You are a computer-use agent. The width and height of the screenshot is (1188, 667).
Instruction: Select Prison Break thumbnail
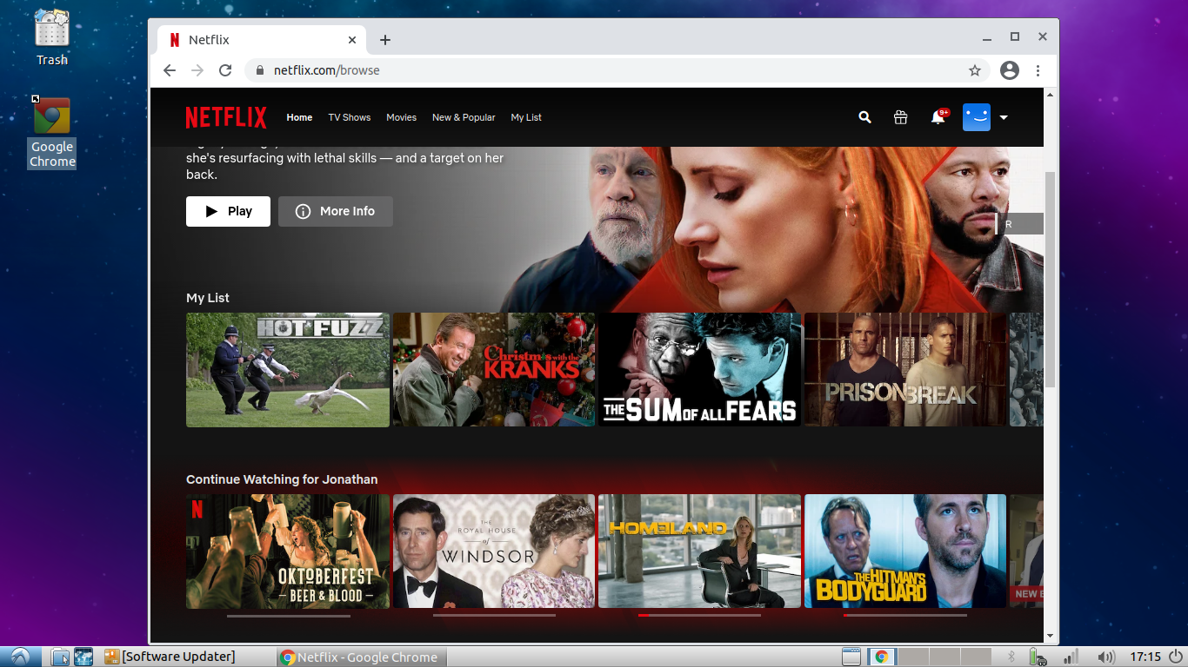905,370
